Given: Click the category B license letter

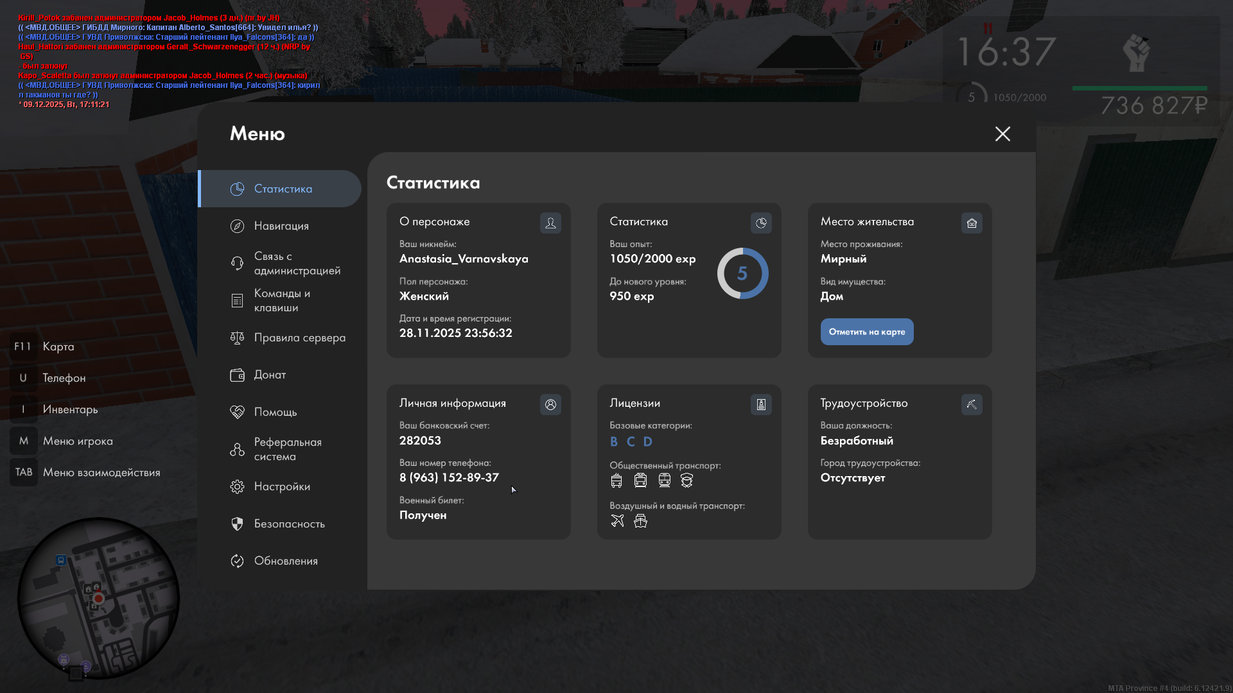Looking at the screenshot, I should (x=613, y=441).
